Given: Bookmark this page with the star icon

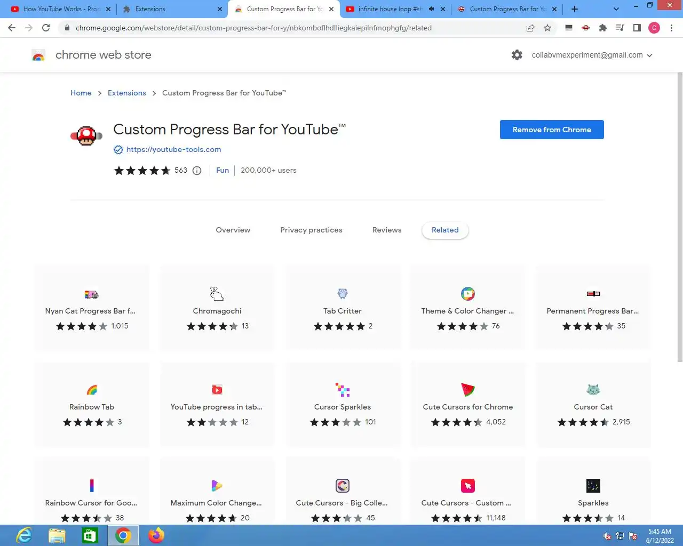Looking at the screenshot, I should coord(547,28).
